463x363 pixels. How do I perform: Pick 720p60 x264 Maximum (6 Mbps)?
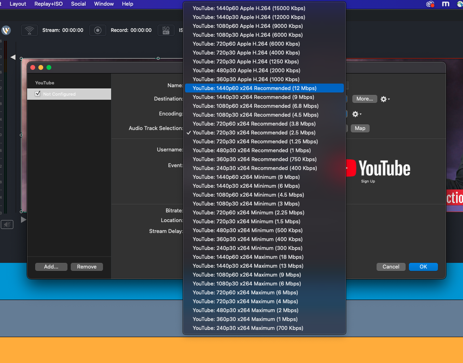(264, 292)
